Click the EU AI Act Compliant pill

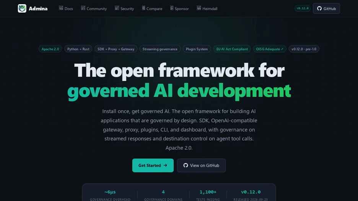[232, 49]
